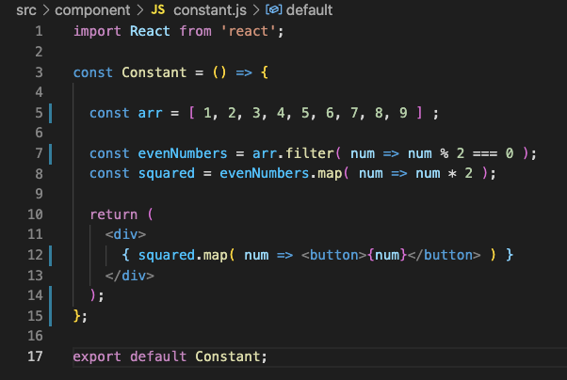This screenshot has width=567, height=380.
Task: Click the JS file icon in breadcrumb
Action: pyautogui.click(x=157, y=9)
